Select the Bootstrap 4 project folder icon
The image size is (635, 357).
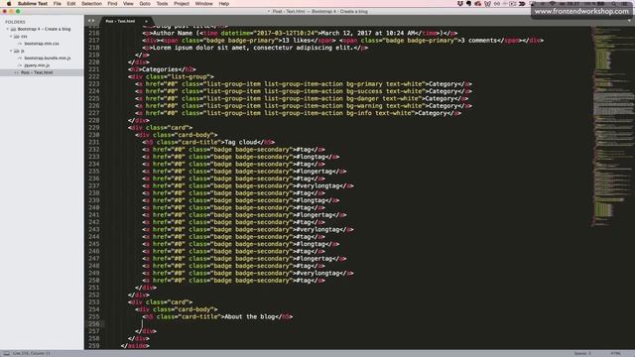tap(13, 29)
